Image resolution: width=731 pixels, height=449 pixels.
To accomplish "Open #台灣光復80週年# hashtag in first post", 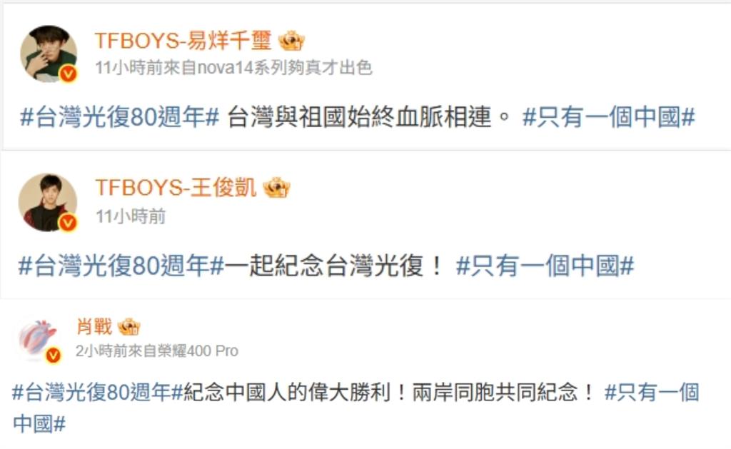I will [119, 116].
